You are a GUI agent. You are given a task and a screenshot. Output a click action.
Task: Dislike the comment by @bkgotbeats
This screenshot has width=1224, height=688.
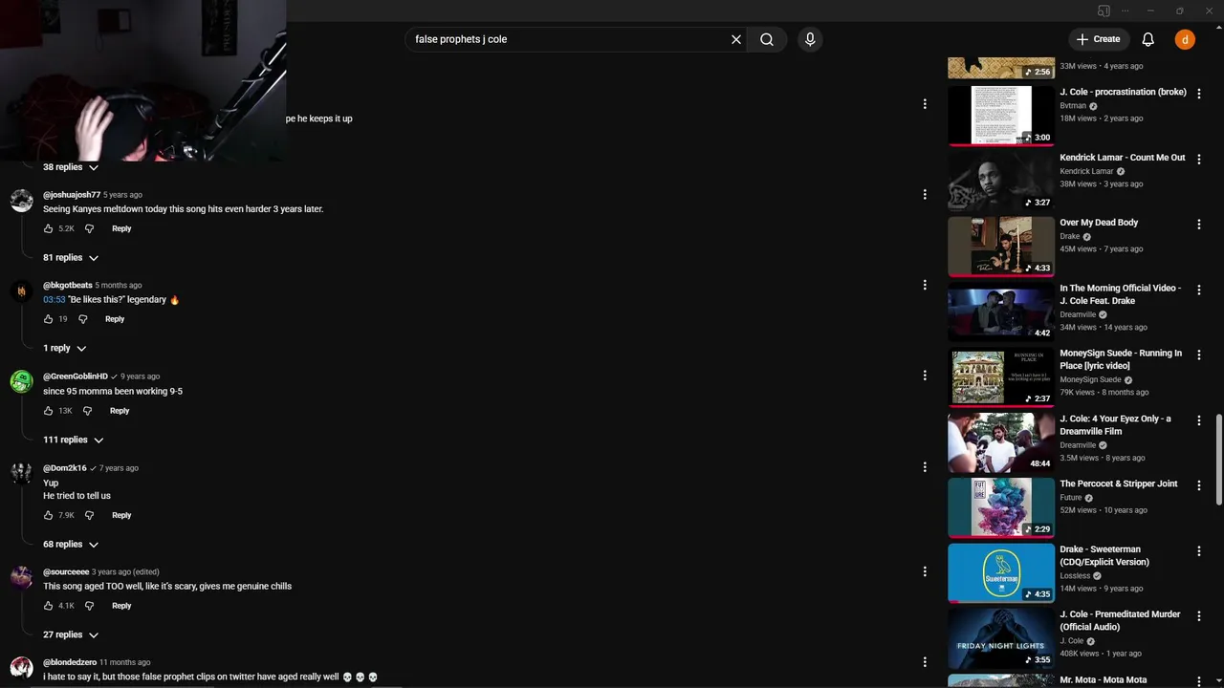(x=82, y=319)
